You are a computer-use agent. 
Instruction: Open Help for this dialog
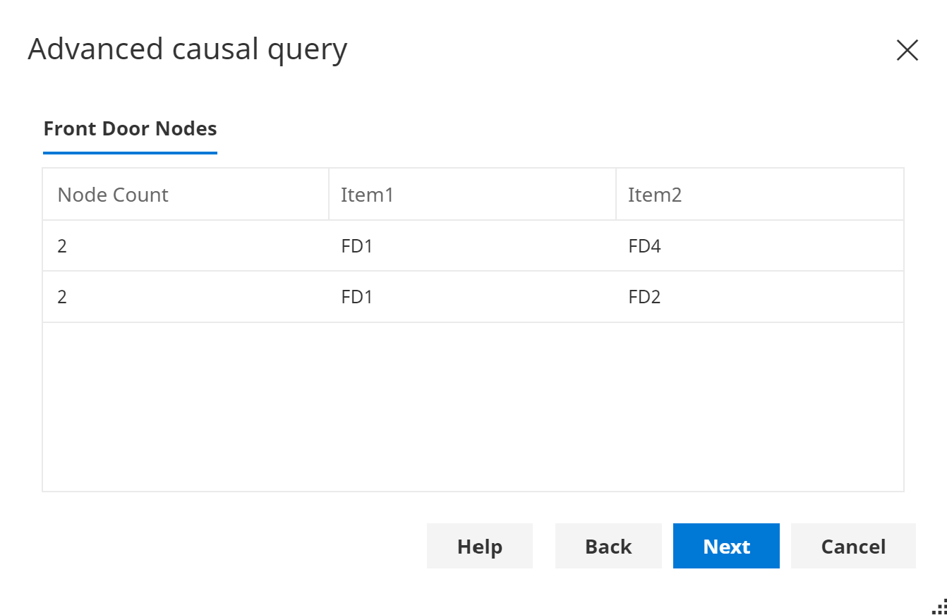(480, 546)
